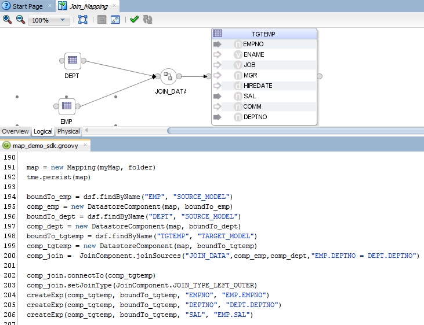Validate the mapping with green checkmark
The image size is (424, 325).
[134, 20]
